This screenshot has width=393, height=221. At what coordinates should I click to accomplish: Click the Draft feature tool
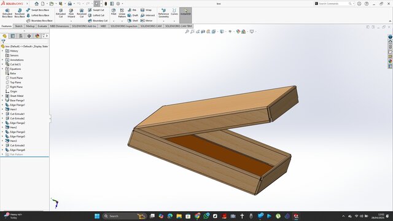tap(133, 15)
